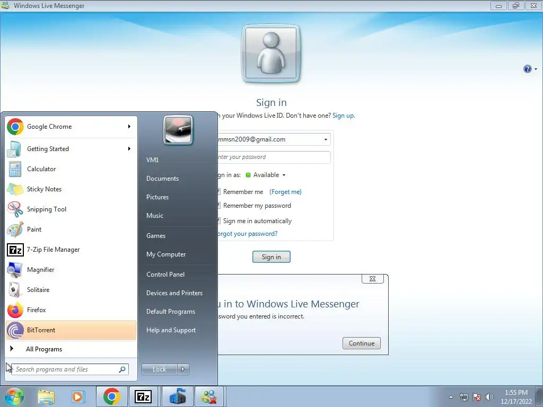The image size is (543, 407).
Task: Click the Forget me link
Action: point(285,192)
